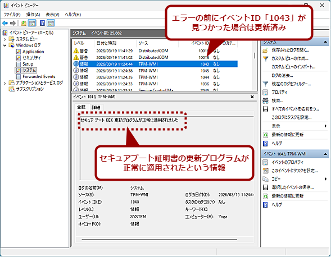Image resolution: width=331 pixels, height=257 pixels.
Task: Select the TPM-WMI event row with ID 1045
Action: (x=155, y=71)
